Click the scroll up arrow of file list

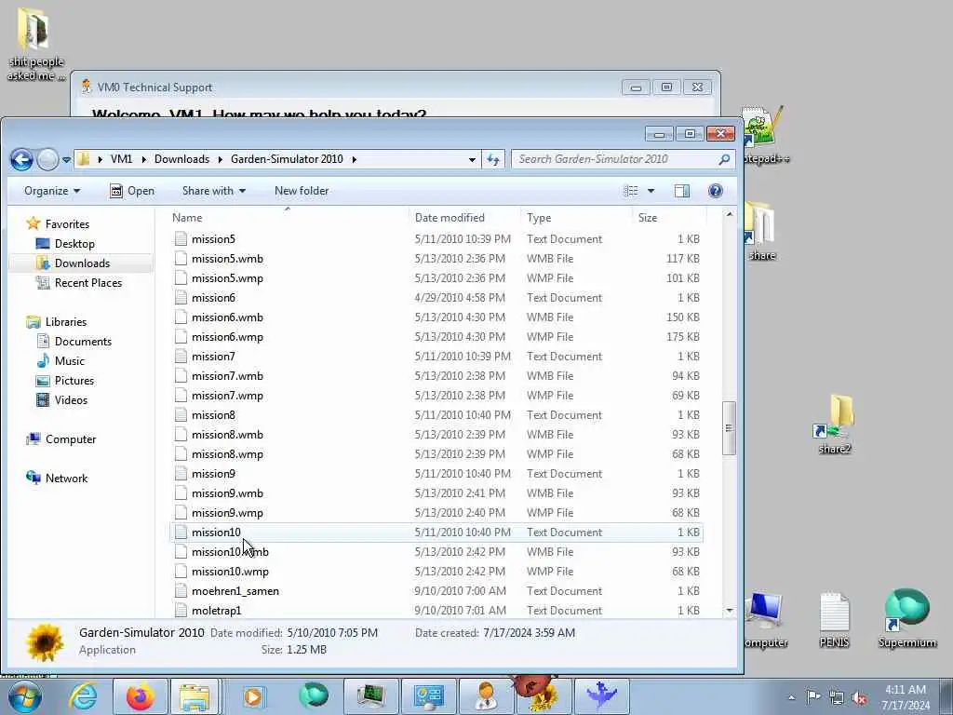(730, 215)
